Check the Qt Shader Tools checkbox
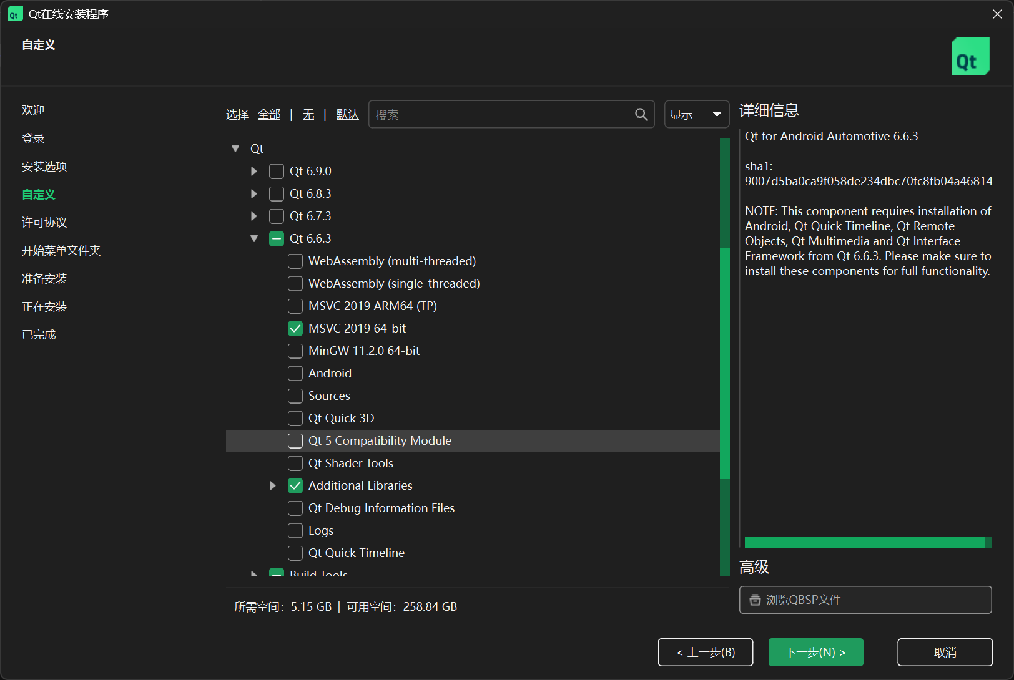Image resolution: width=1014 pixels, height=680 pixels. 295,464
